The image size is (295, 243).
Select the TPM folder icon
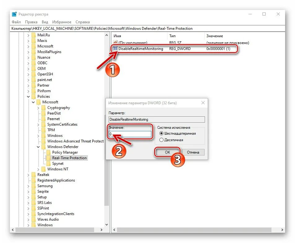coord(43,130)
